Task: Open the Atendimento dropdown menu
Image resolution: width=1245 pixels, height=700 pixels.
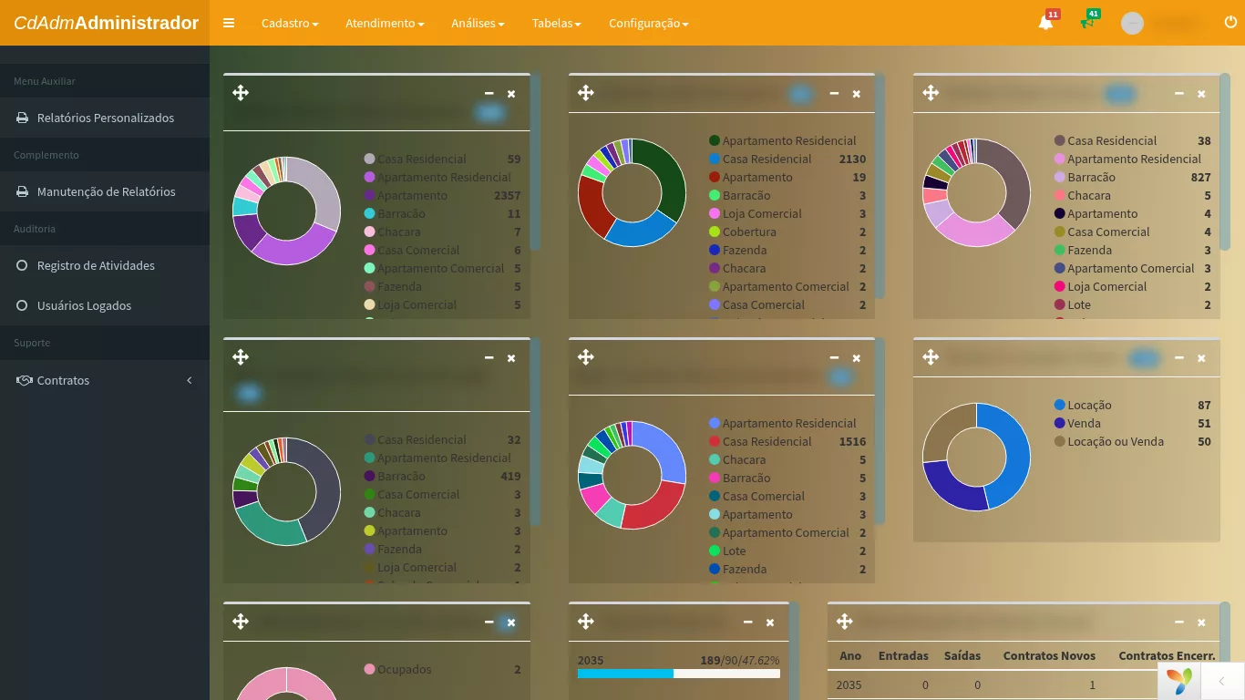Action: (x=385, y=23)
